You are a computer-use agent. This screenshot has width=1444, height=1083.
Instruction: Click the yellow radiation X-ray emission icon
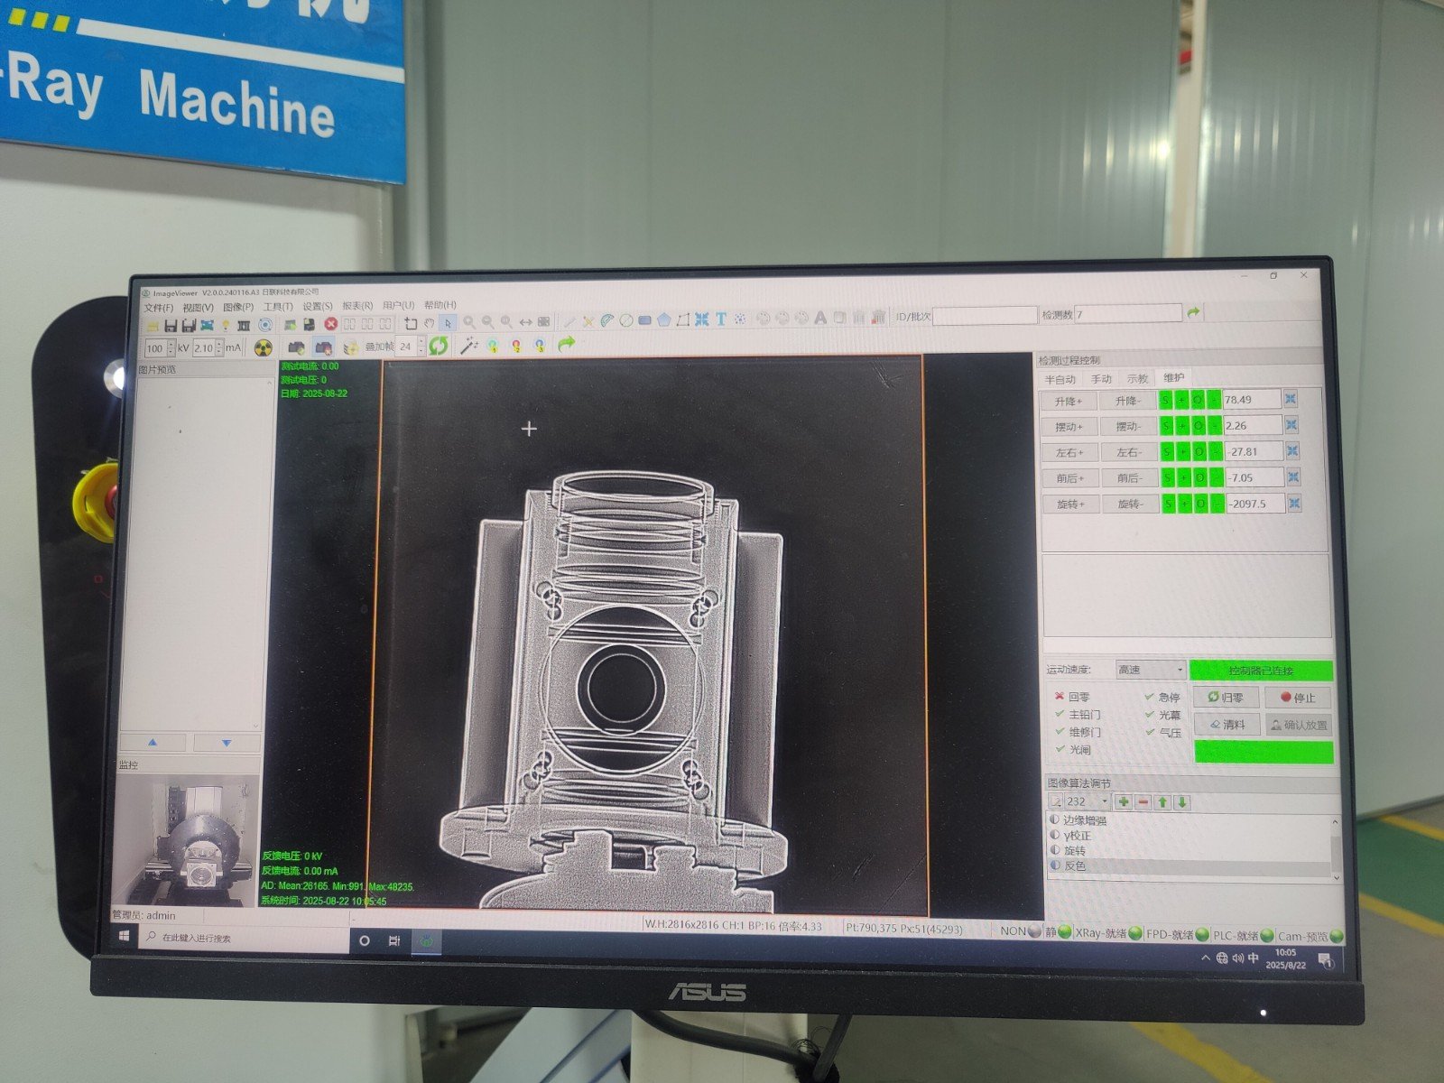pyautogui.click(x=264, y=347)
